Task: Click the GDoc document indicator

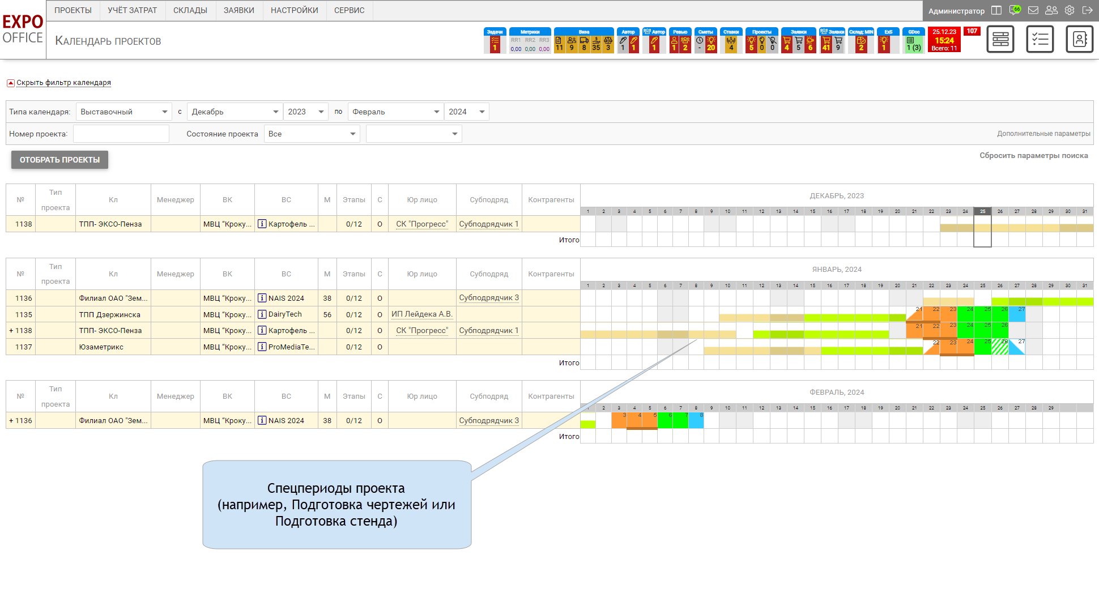Action: point(913,41)
